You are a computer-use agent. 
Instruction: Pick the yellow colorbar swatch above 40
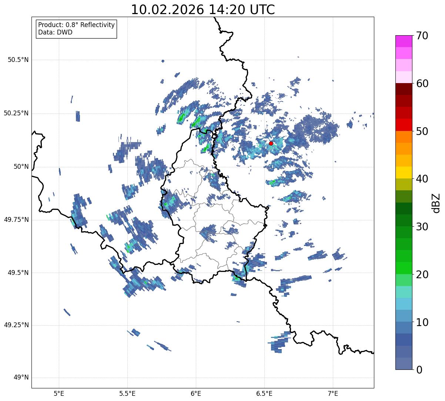(x=404, y=172)
